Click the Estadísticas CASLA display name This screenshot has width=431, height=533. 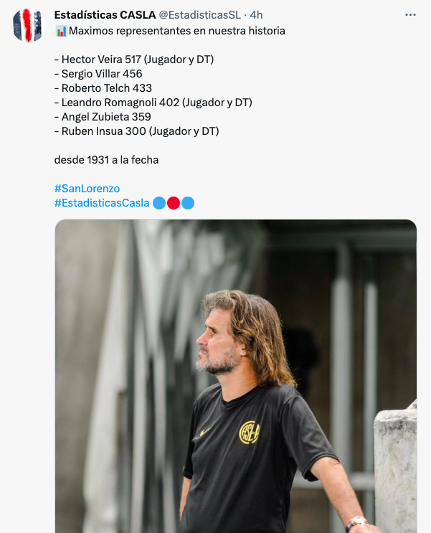tap(105, 15)
